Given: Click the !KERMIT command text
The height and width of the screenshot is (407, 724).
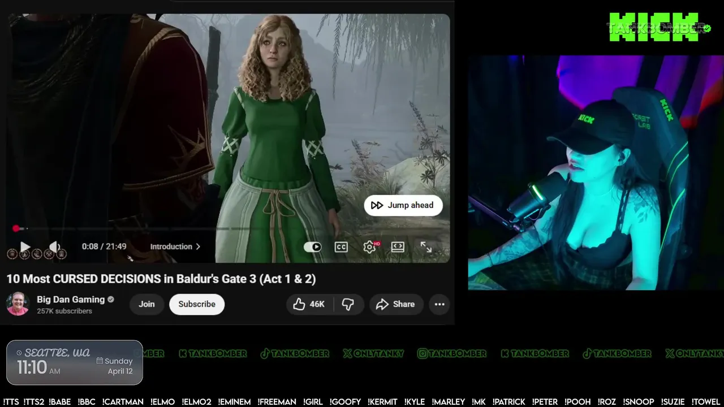Looking at the screenshot, I should point(382,402).
